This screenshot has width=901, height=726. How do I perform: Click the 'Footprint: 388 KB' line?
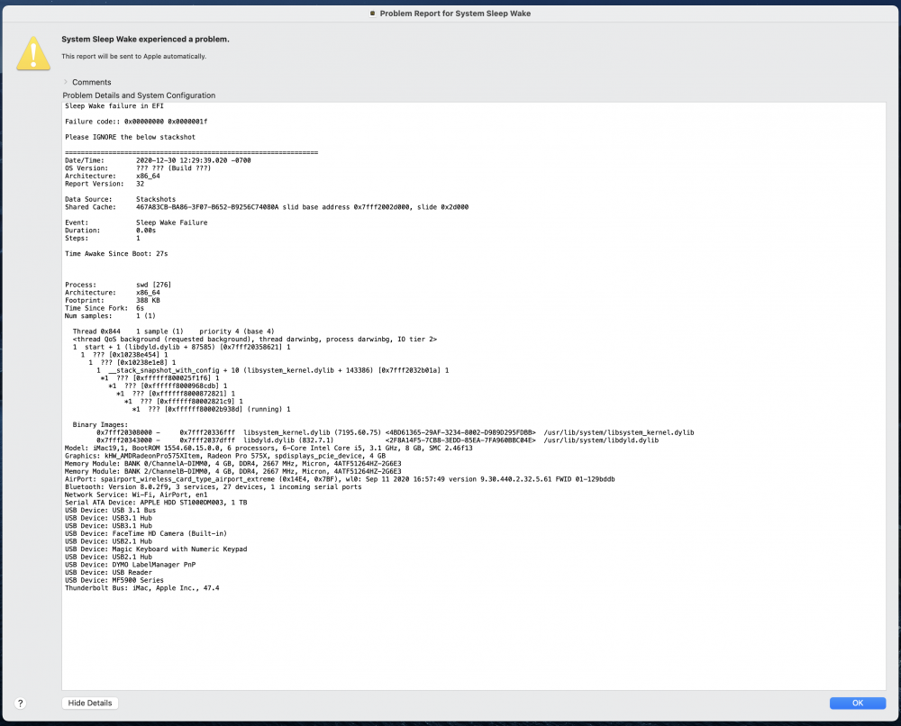113,300
